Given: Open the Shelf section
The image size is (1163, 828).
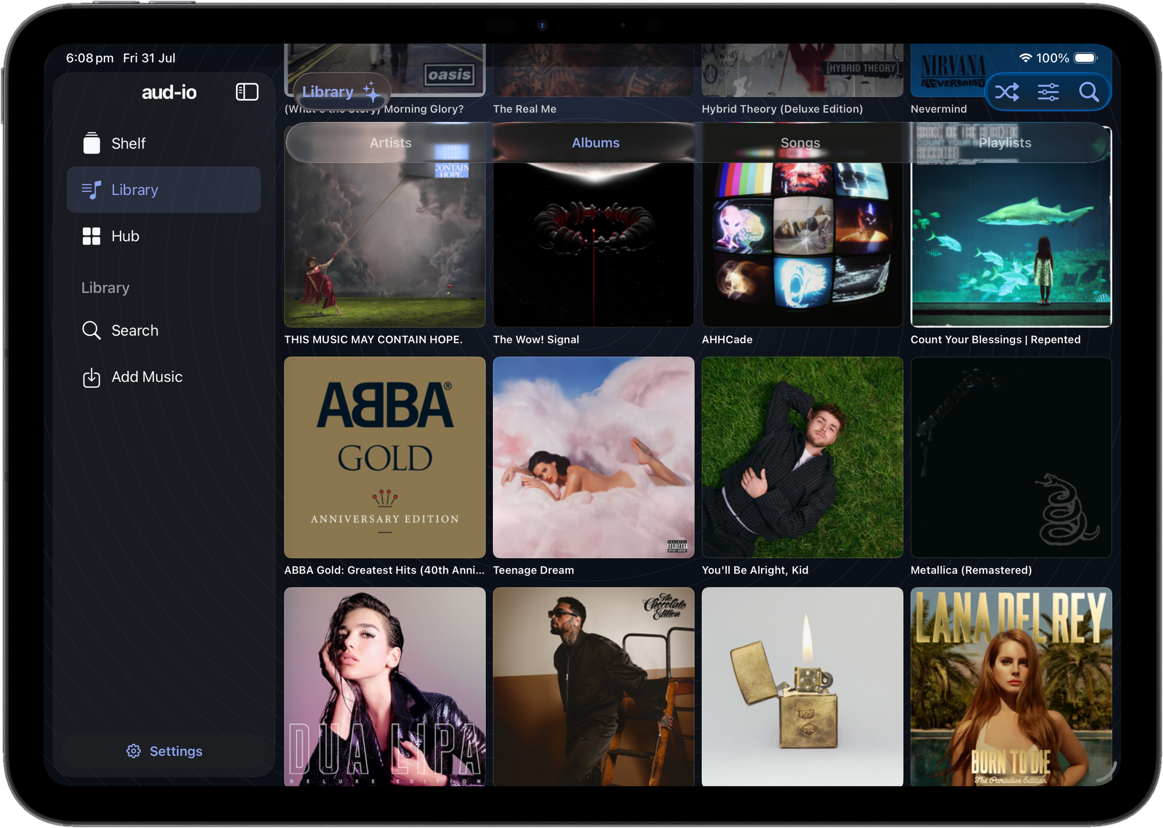Looking at the screenshot, I should click(x=164, y=143).
